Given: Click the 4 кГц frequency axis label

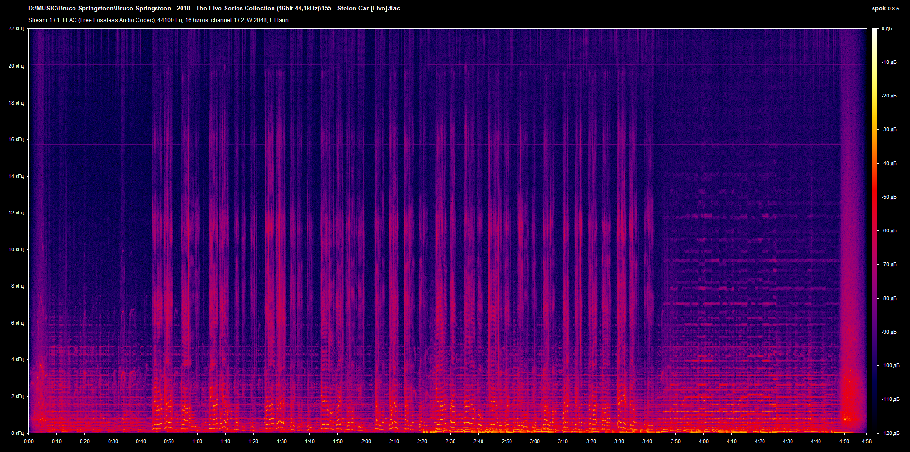Looking at the screenshot, I should coord(17,360).
